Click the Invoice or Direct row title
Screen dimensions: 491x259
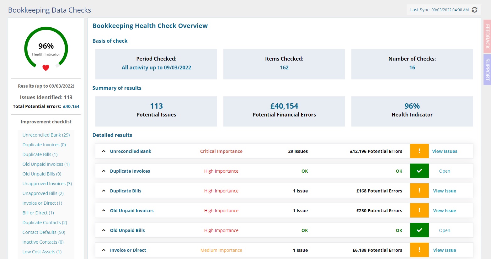(128, 250)
